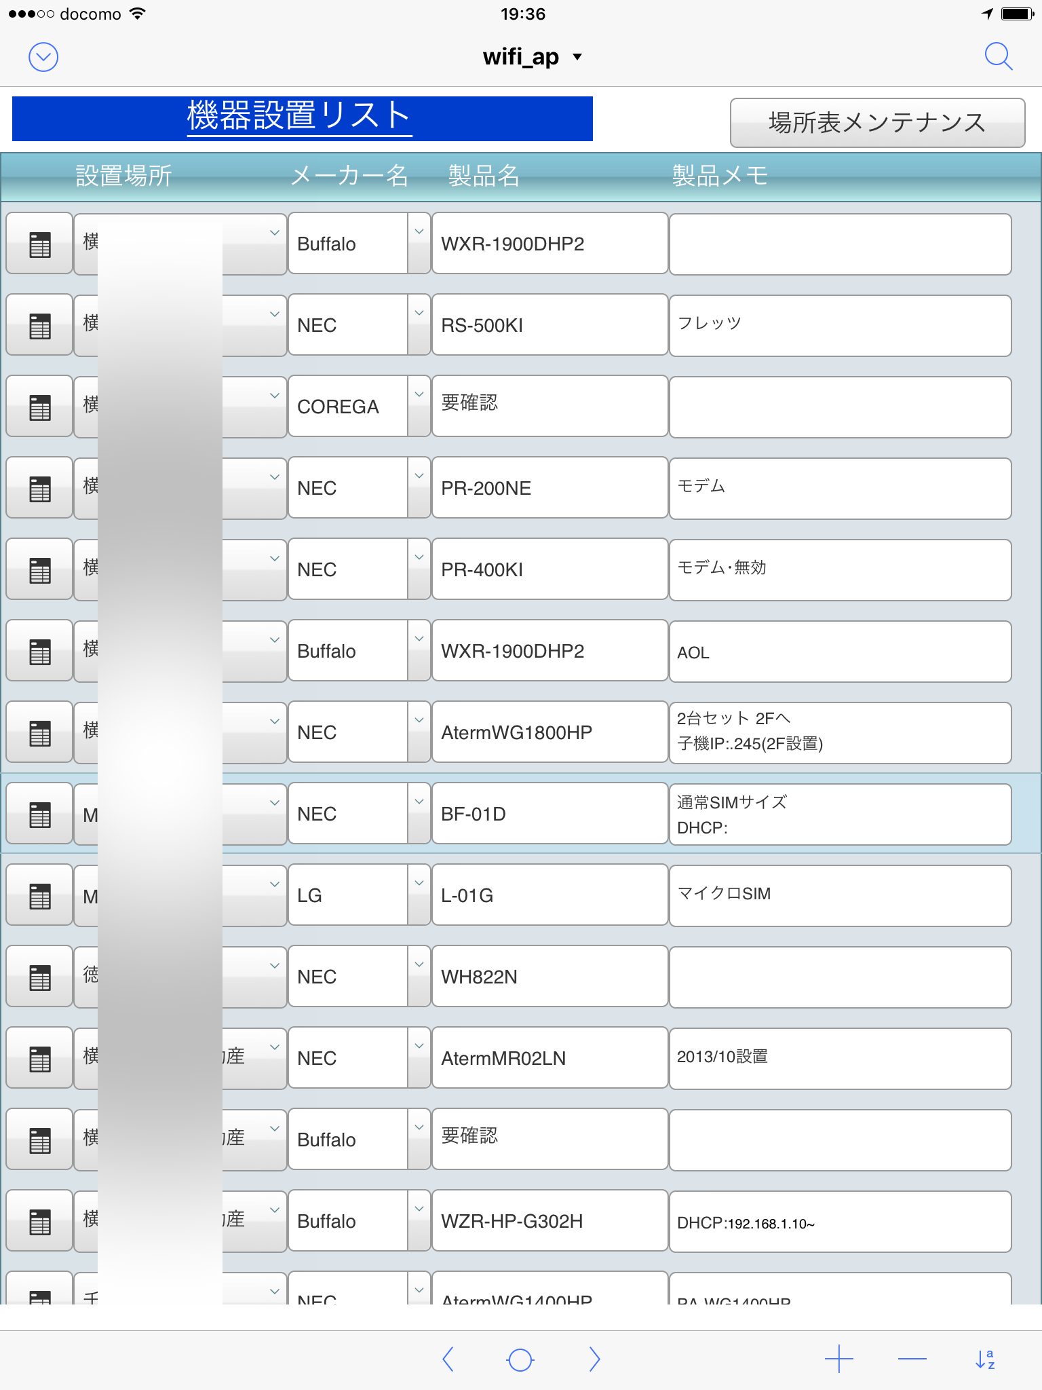Click the 機器設置リスト title link

click(299, 117)
